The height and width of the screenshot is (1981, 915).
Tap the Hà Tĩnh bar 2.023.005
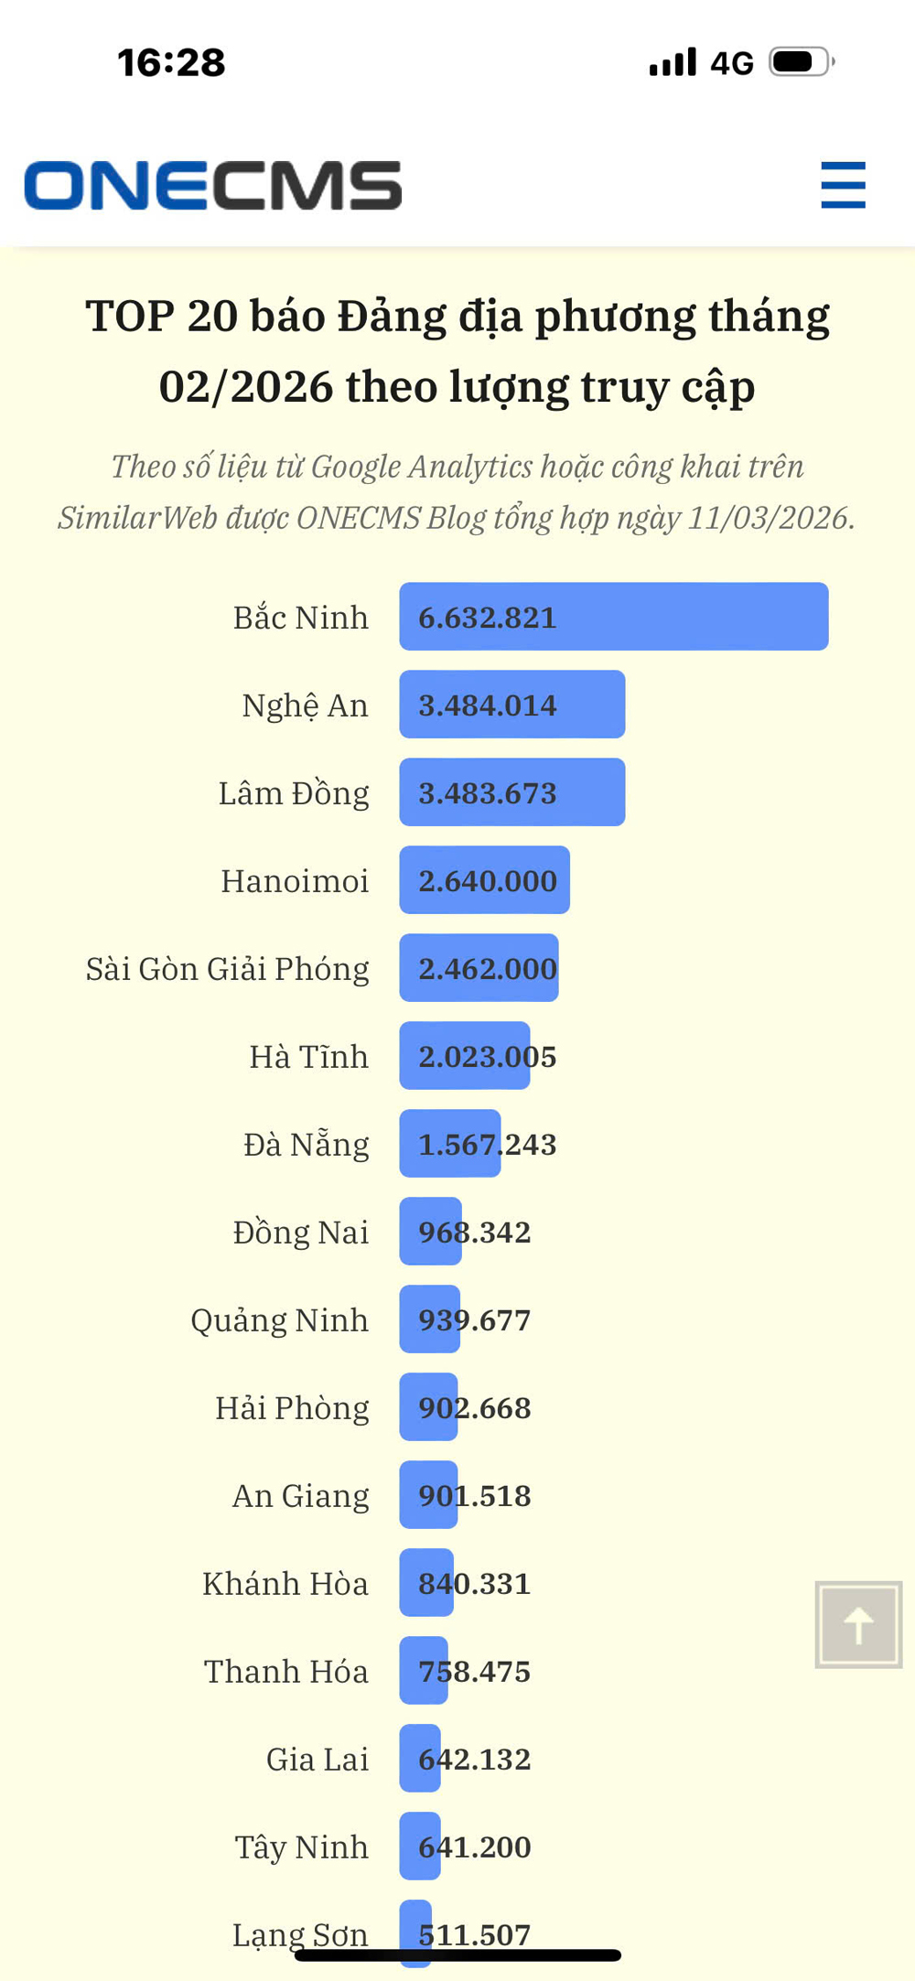[x=465, y=1056]
